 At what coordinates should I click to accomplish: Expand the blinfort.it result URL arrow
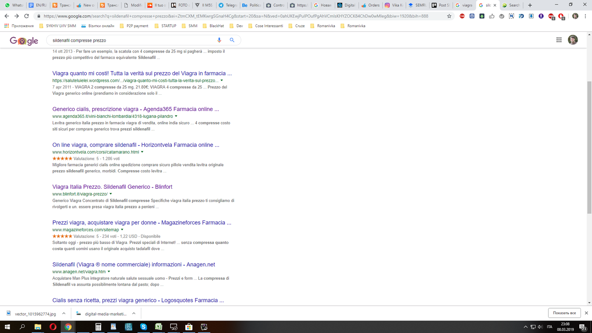111,194
